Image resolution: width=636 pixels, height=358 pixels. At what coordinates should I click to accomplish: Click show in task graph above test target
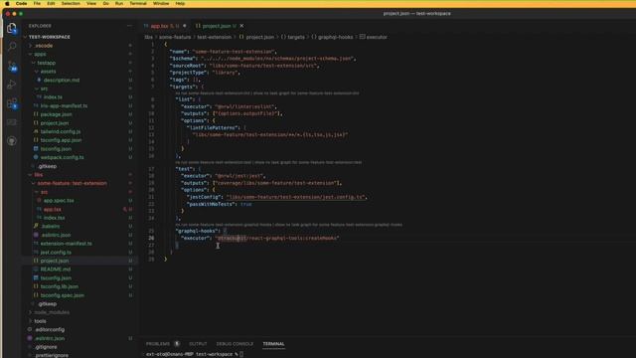[308, 162]
